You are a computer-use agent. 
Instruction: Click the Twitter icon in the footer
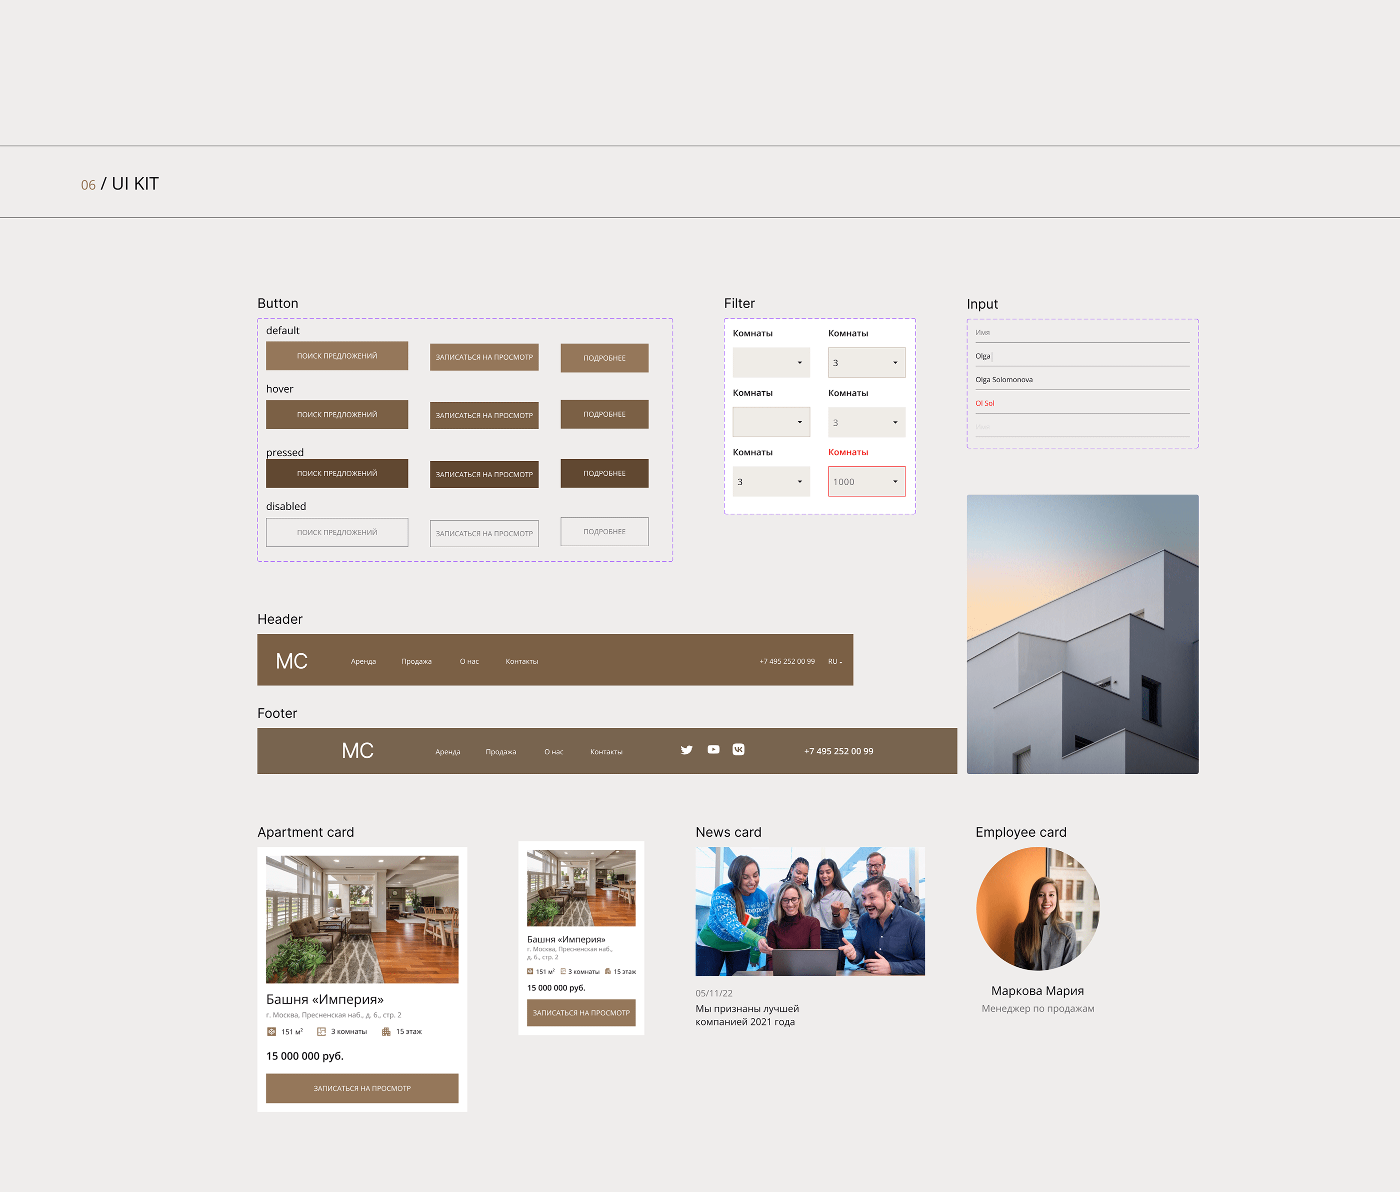click(686, 749)
